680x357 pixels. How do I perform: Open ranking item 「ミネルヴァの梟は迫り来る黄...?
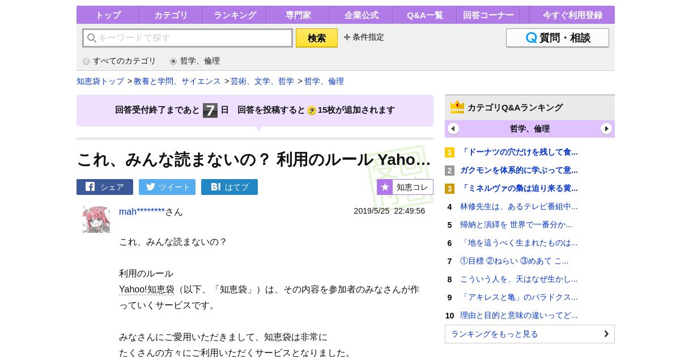(519, 188)
